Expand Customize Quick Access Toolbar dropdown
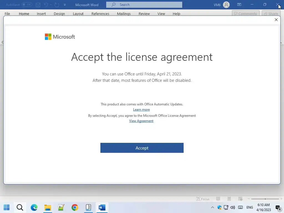 tap(65, 5)
